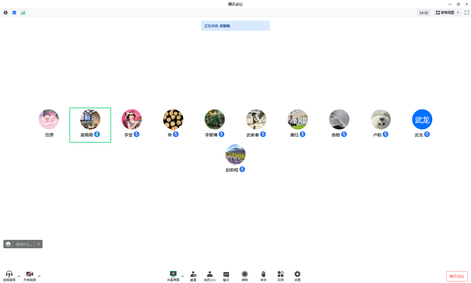Open the apps panel
Screen dimensions: 471x283
[281, 276]
